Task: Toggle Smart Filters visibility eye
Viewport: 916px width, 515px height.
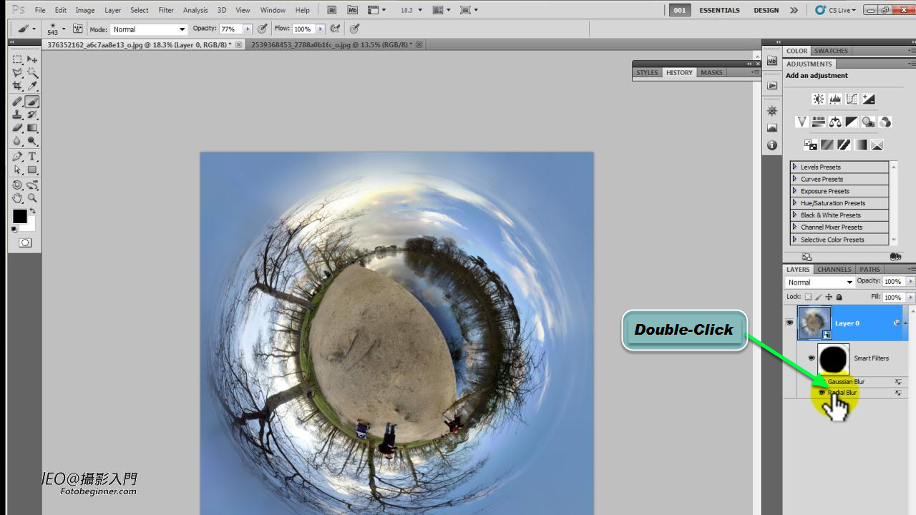Action: pyautogui.click(x=812, y=358)
